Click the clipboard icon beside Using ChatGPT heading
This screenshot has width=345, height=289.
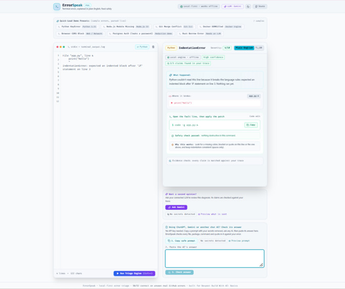point(167,227)
